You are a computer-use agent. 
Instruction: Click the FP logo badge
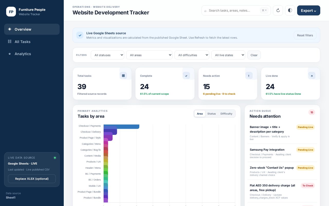[x=11, y=12]
